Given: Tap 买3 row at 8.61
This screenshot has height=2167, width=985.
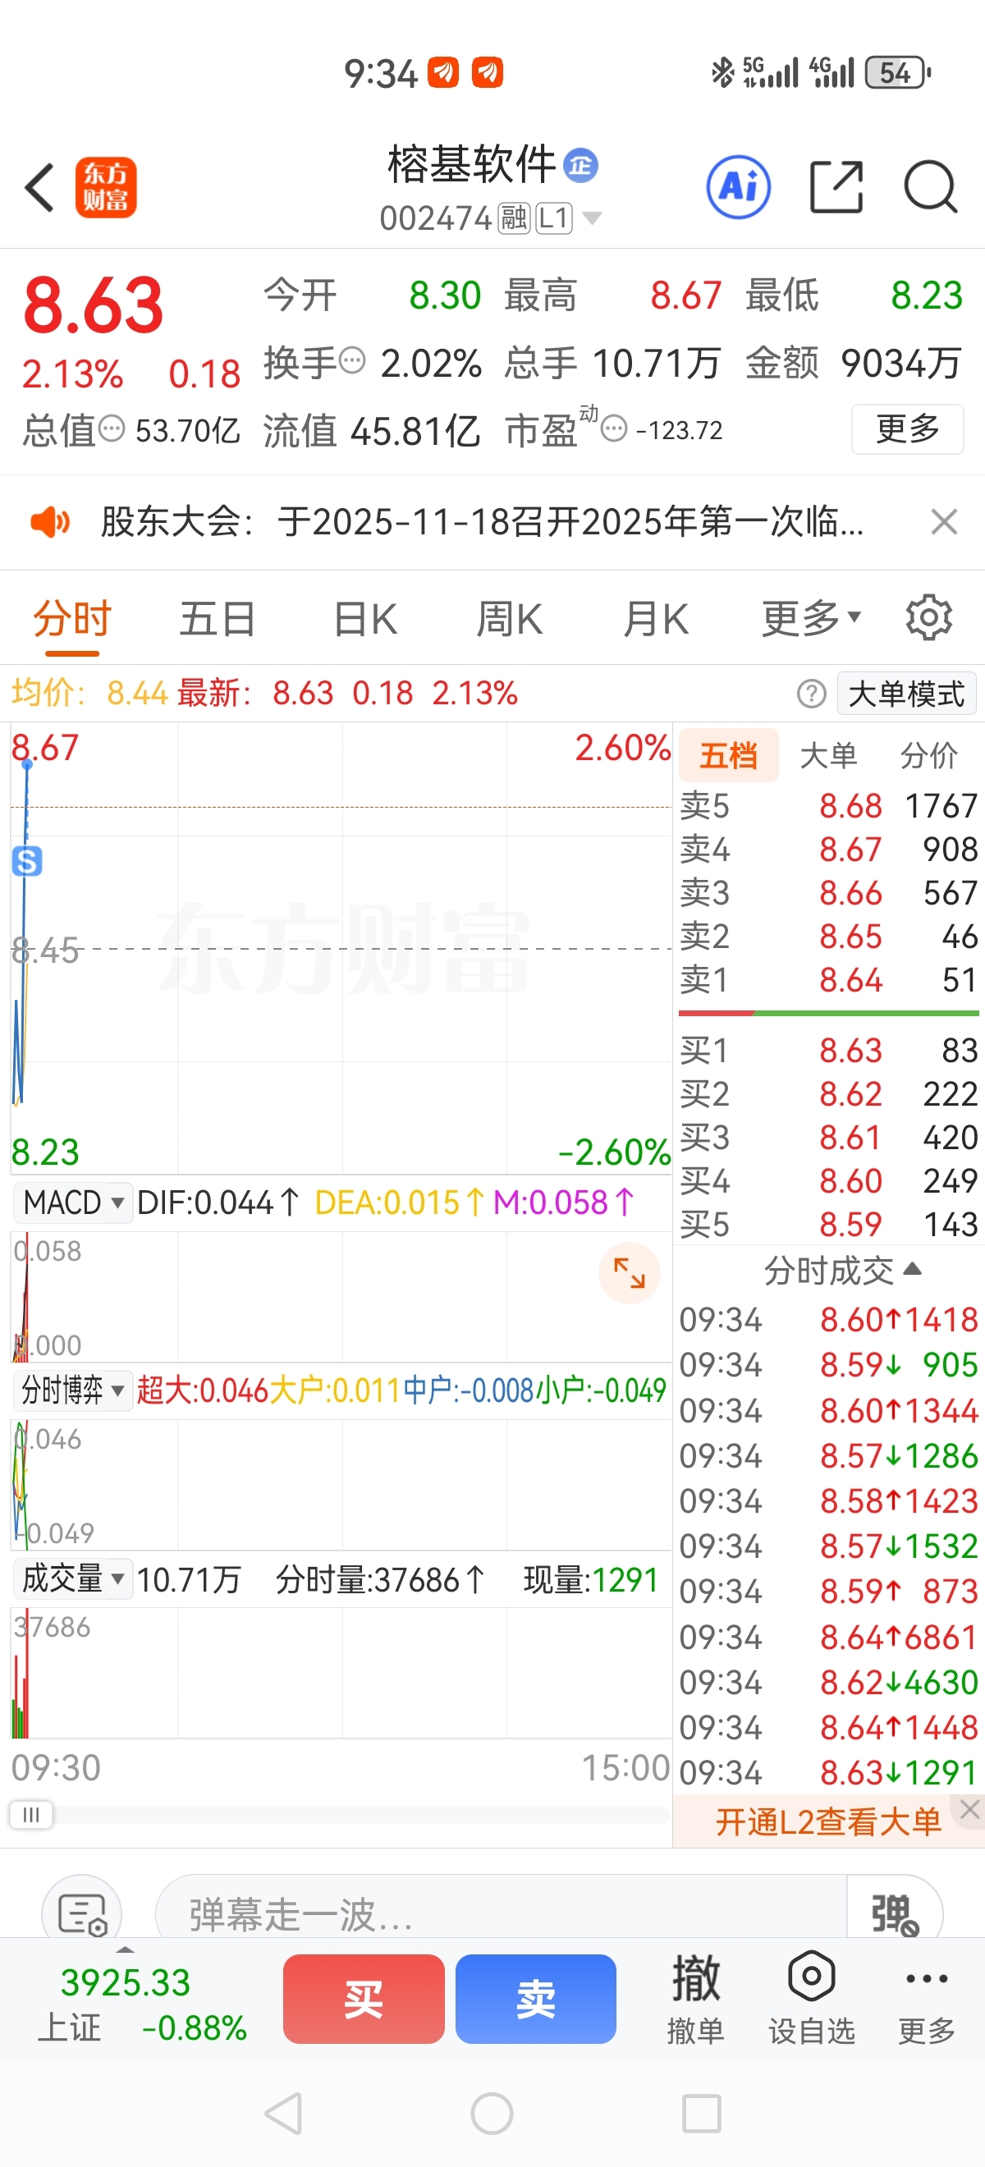Looking at the screenshot, I should coord(828,1138).
